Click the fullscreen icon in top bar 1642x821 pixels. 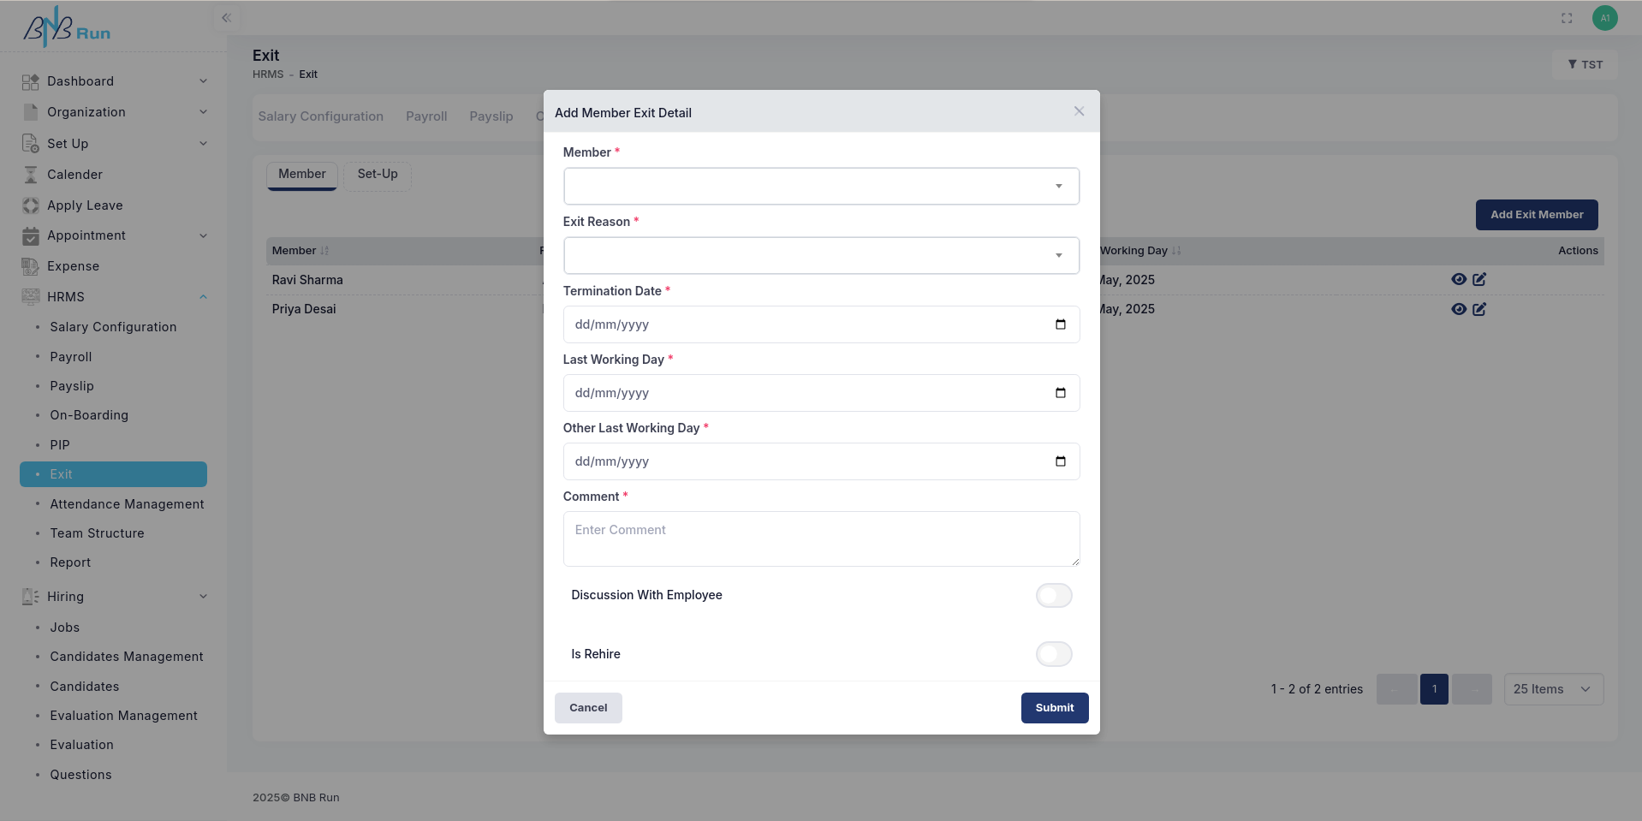click(1567, 18)
